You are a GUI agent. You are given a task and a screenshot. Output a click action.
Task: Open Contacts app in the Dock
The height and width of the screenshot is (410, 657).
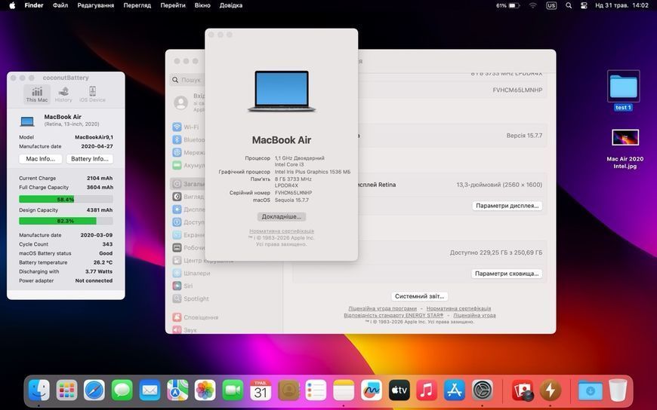click(288, 390)
